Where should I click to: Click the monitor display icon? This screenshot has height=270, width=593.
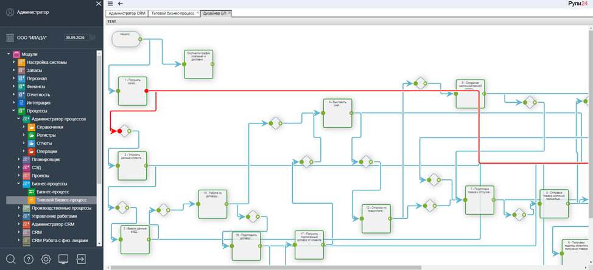pos(63,259)
